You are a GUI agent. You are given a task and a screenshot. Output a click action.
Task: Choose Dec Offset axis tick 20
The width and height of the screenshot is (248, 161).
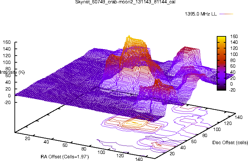172,154
